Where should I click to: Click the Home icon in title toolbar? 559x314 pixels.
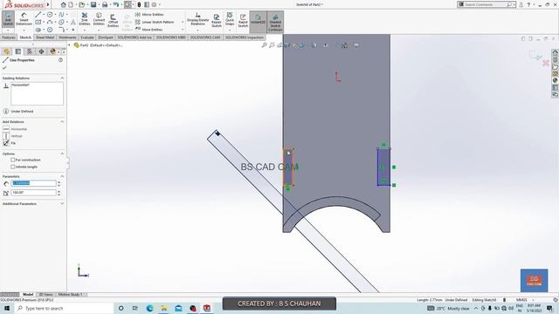pos(64,4)
